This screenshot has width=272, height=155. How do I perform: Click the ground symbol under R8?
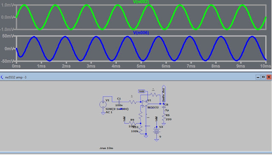pos(164,124)
